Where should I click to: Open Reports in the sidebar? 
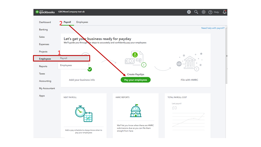click(43, 66)
